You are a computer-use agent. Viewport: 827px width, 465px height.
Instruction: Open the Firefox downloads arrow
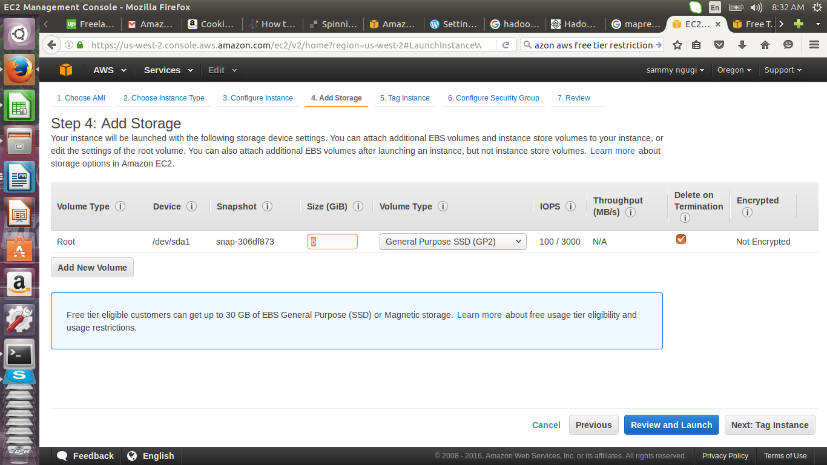tap(742, 45)
